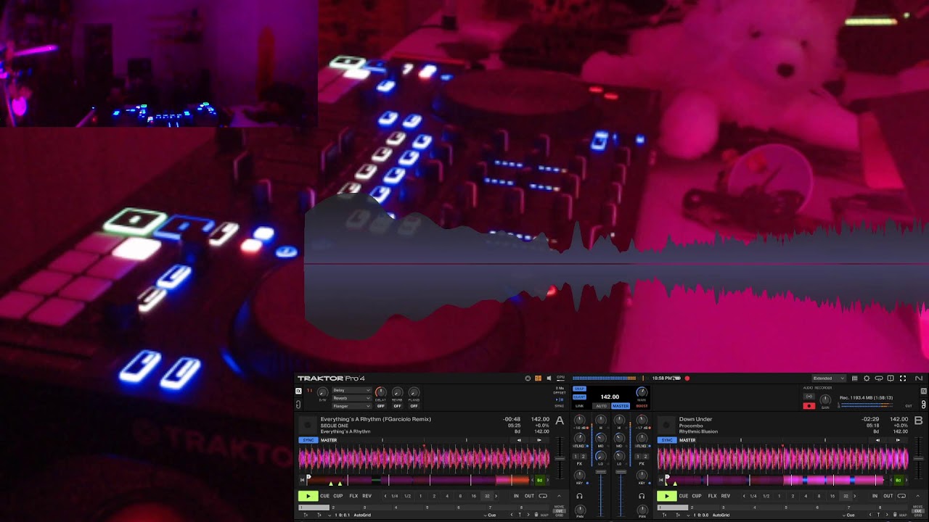Toggle the browser layout list icon
This screenshot has width=929, height=522.
855,378
